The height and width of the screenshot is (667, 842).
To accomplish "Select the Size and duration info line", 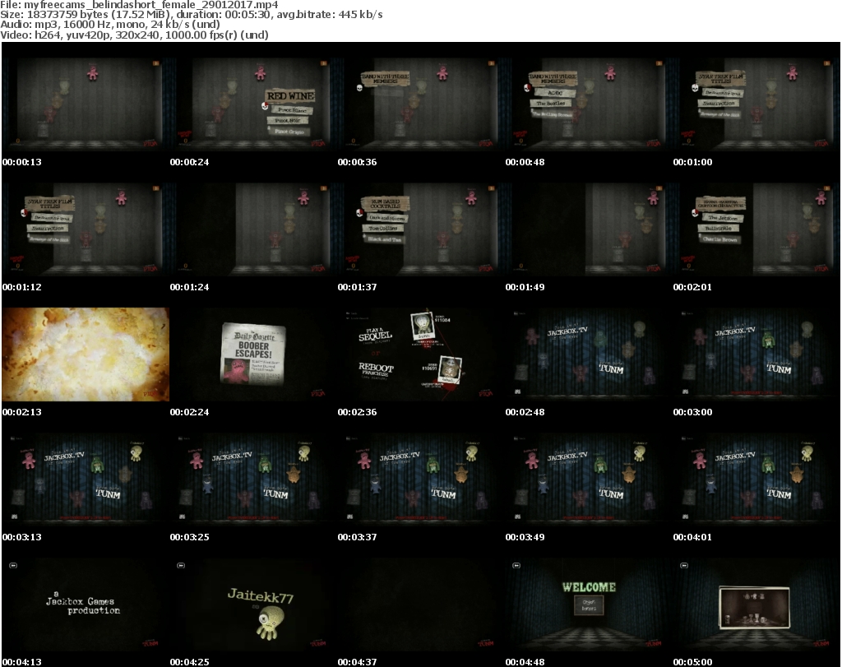I will 191,15.
